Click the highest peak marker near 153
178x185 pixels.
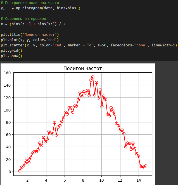tap(93, 77)
